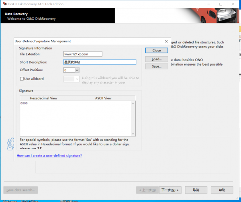Minimize the O&O DiskRecovery window

click(208, 4)
